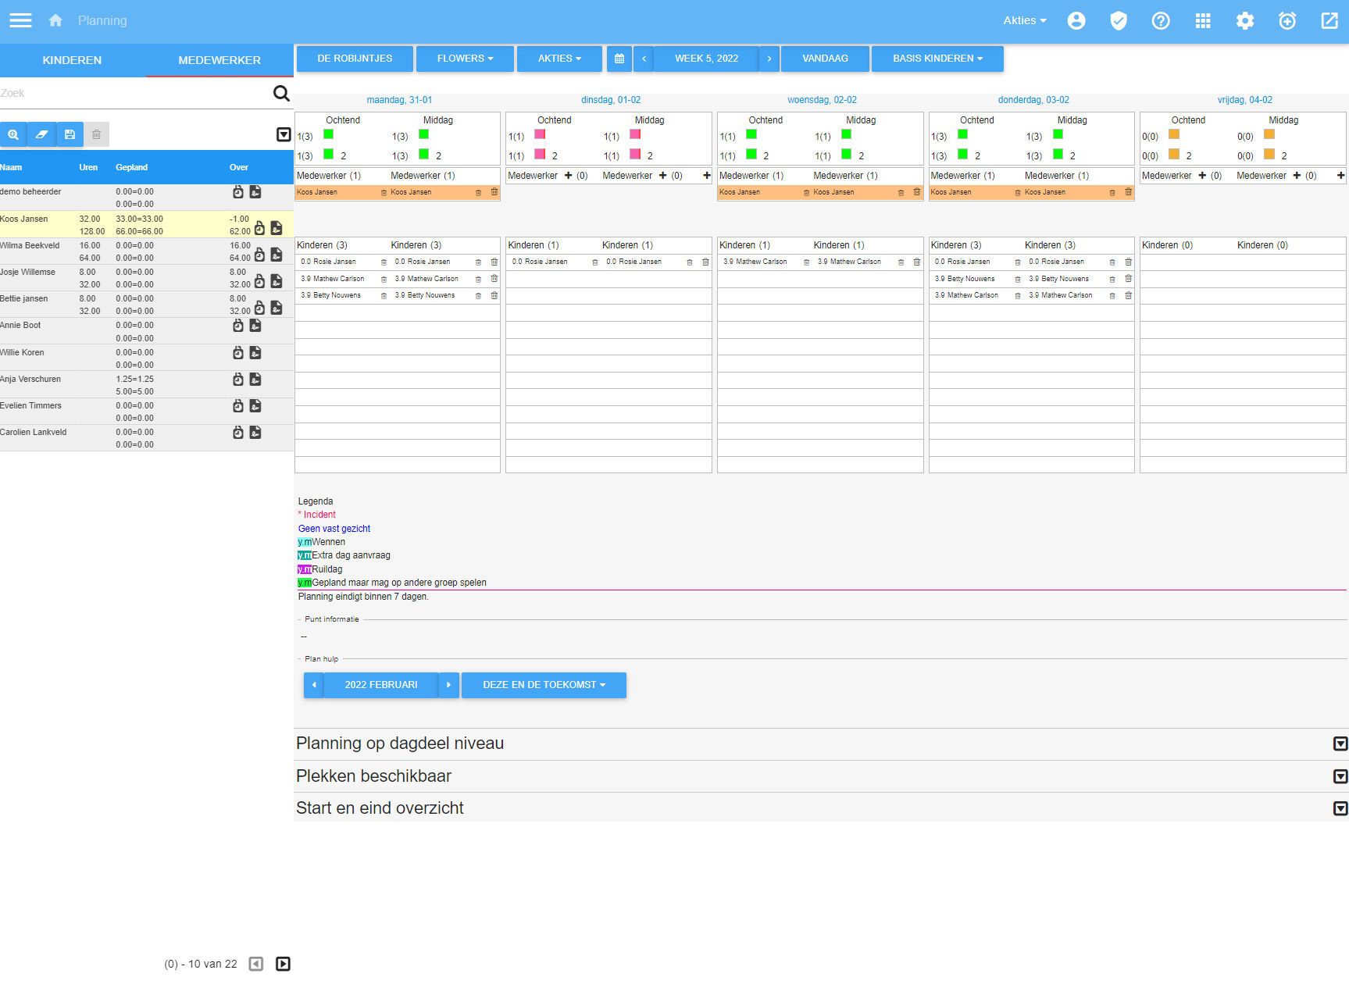Click the green status square under maandag Ochtend
1349x1002 pixels.
[329, 134]
